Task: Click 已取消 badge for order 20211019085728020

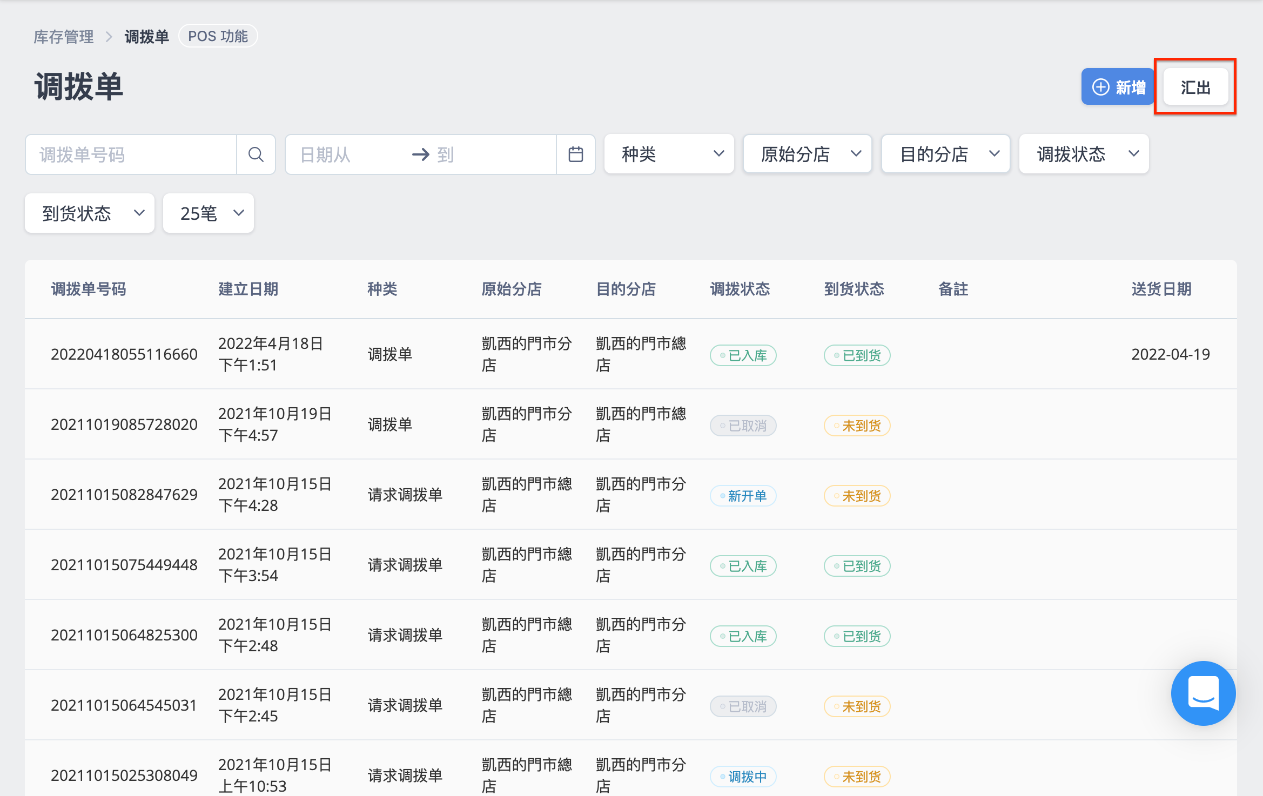Action: (x=743, y=426)
